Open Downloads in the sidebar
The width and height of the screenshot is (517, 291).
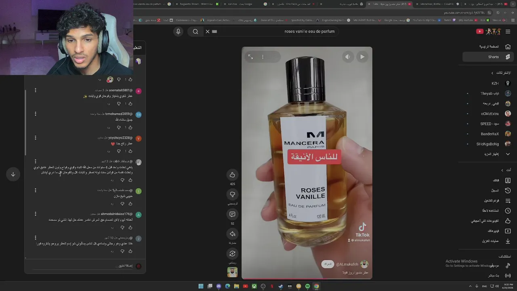(x=488, y=241)
